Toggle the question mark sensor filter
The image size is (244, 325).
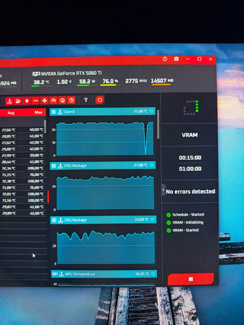[x=72, y=100]
